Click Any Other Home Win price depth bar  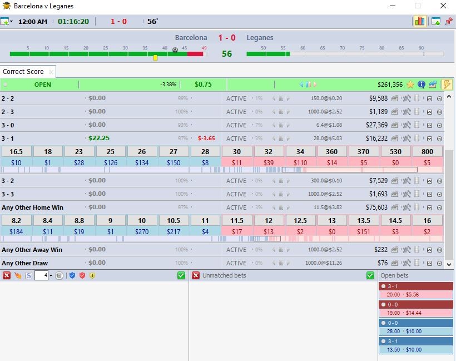222,239
